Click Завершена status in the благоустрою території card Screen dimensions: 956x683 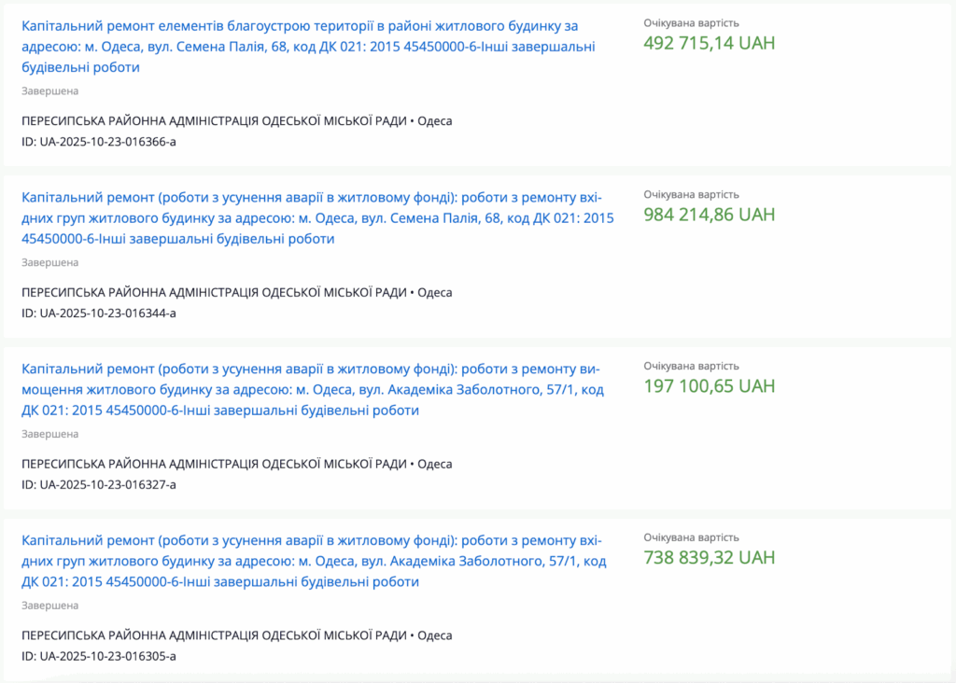(x=49, y=91)
